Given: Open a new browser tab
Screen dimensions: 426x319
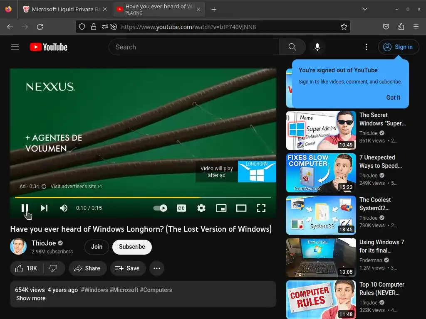Looking at the screenshot, I should [x=214, y=9].
